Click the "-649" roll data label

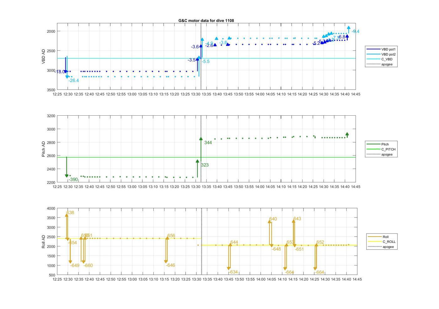click(x=75, y=265)
